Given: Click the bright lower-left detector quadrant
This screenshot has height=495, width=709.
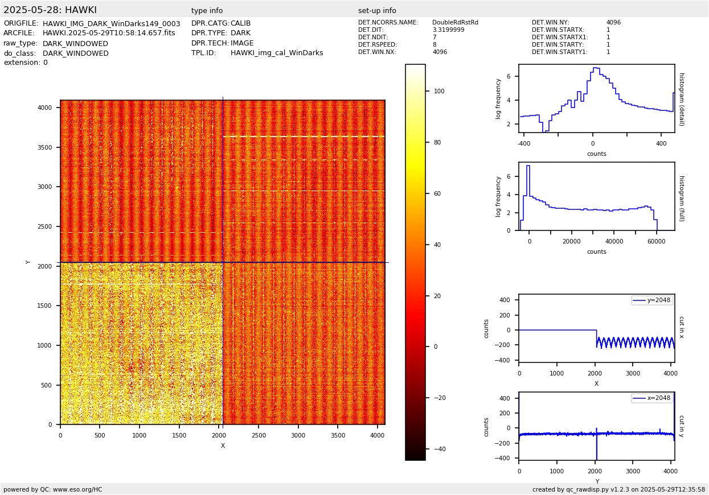Looking at the screenshot, I should [141, 344].
